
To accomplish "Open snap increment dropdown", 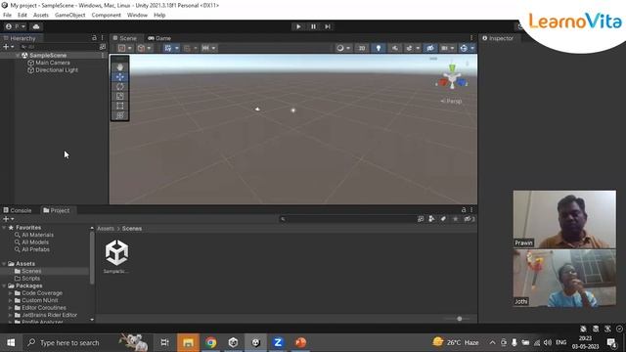I will coord(208,48).
